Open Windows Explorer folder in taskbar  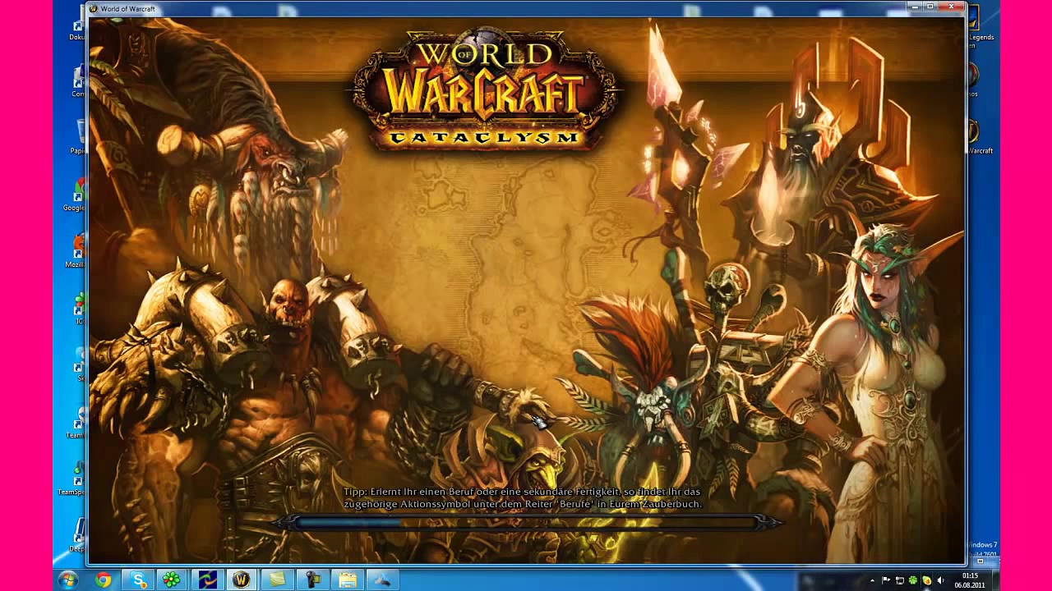(x=348, y=580)
